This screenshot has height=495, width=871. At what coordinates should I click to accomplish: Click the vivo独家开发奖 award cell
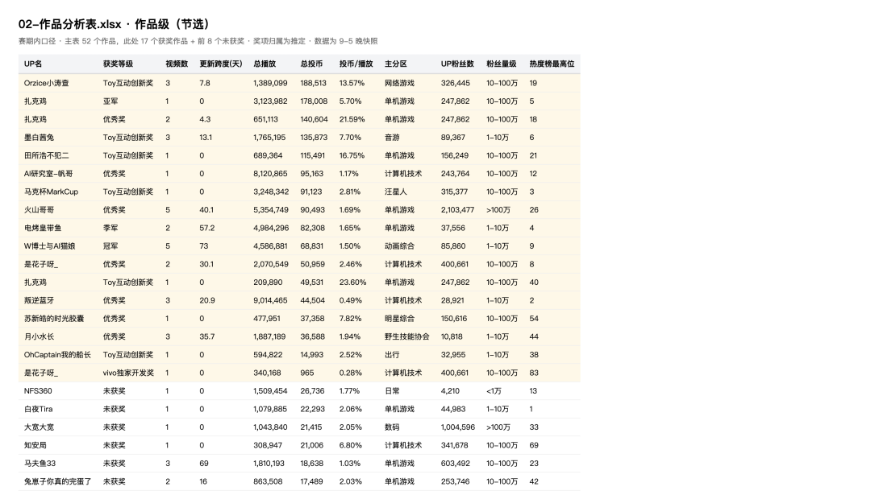pyautogui.click(x=128, y=373)
